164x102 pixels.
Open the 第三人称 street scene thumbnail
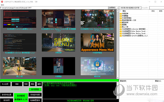[x=19, y=66]
